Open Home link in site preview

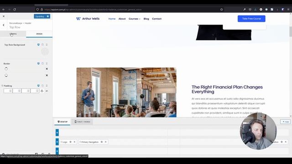tap(112, 19)
